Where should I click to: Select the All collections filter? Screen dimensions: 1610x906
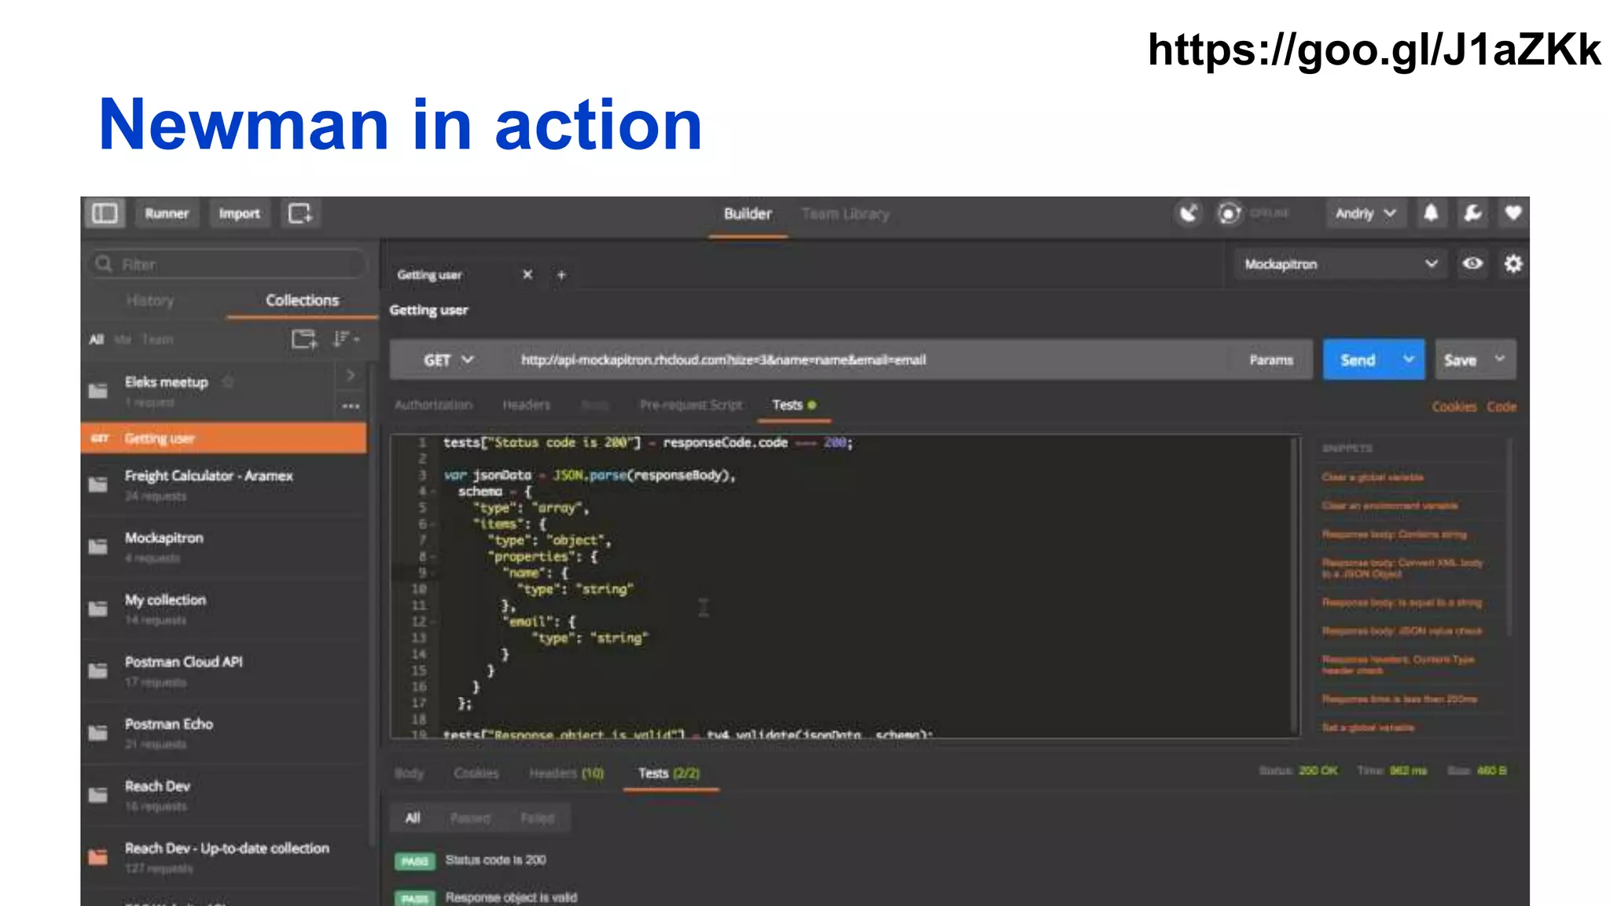(96, 339)
